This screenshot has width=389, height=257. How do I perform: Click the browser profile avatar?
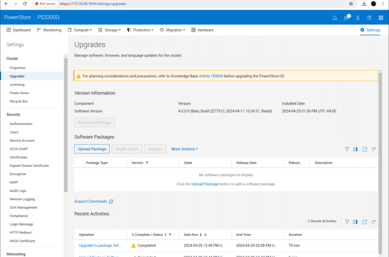374,3
